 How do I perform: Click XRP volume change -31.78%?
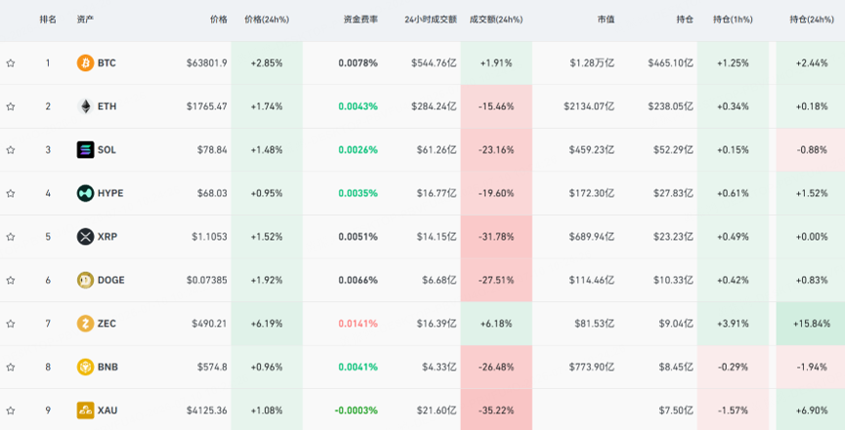pos(496,237)
